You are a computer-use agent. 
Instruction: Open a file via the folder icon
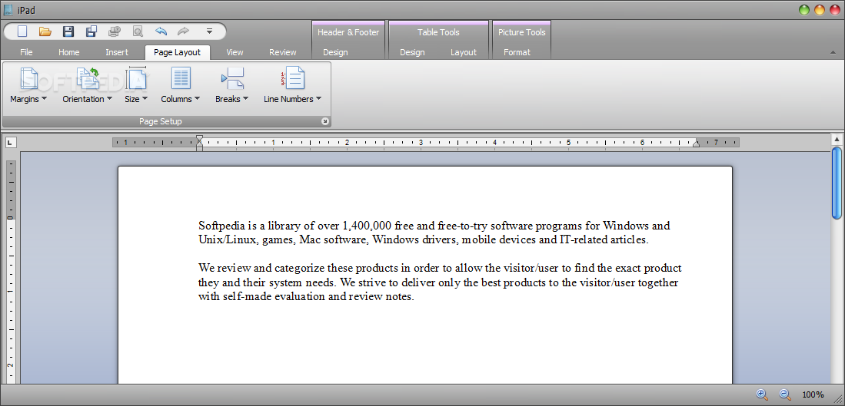pyautogui.click(x=45, y=31)
